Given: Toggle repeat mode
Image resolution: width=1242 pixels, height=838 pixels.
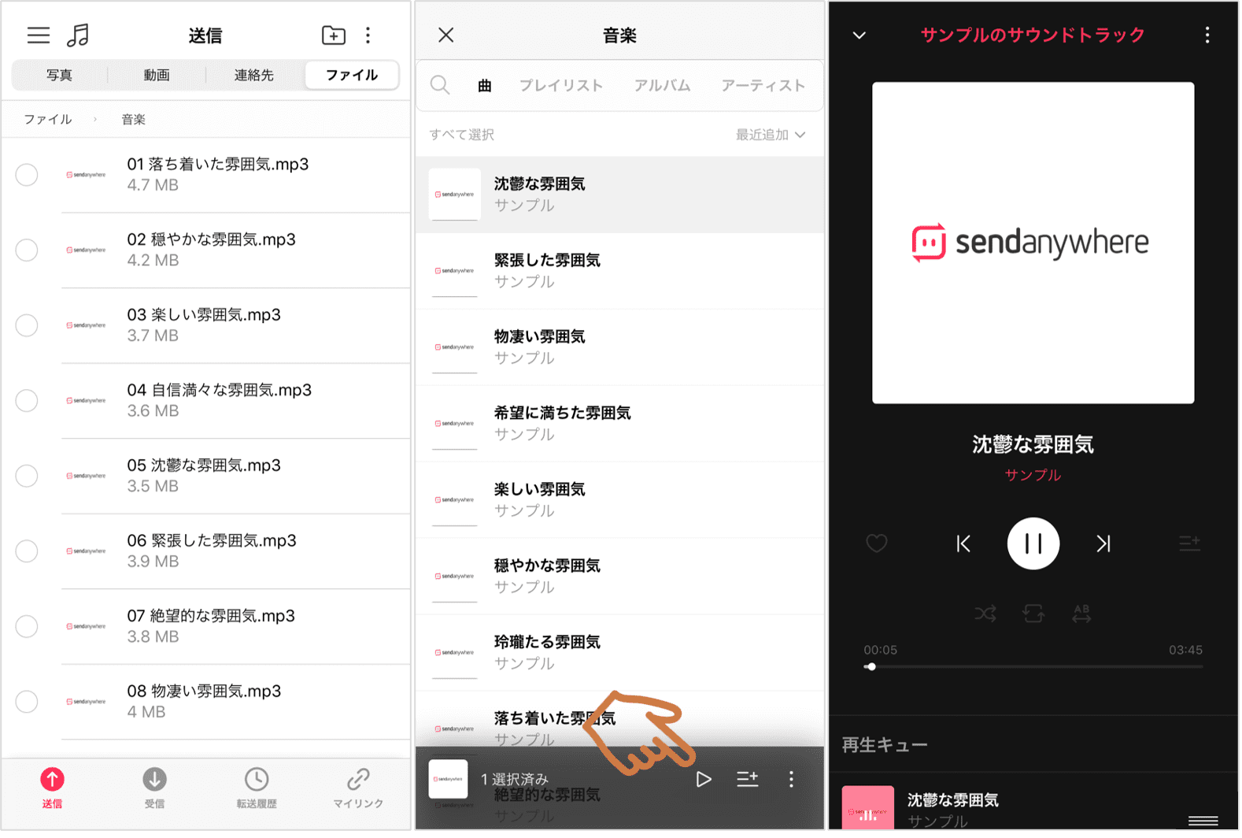Looking at the screenshot, I should coord(1033,614).
